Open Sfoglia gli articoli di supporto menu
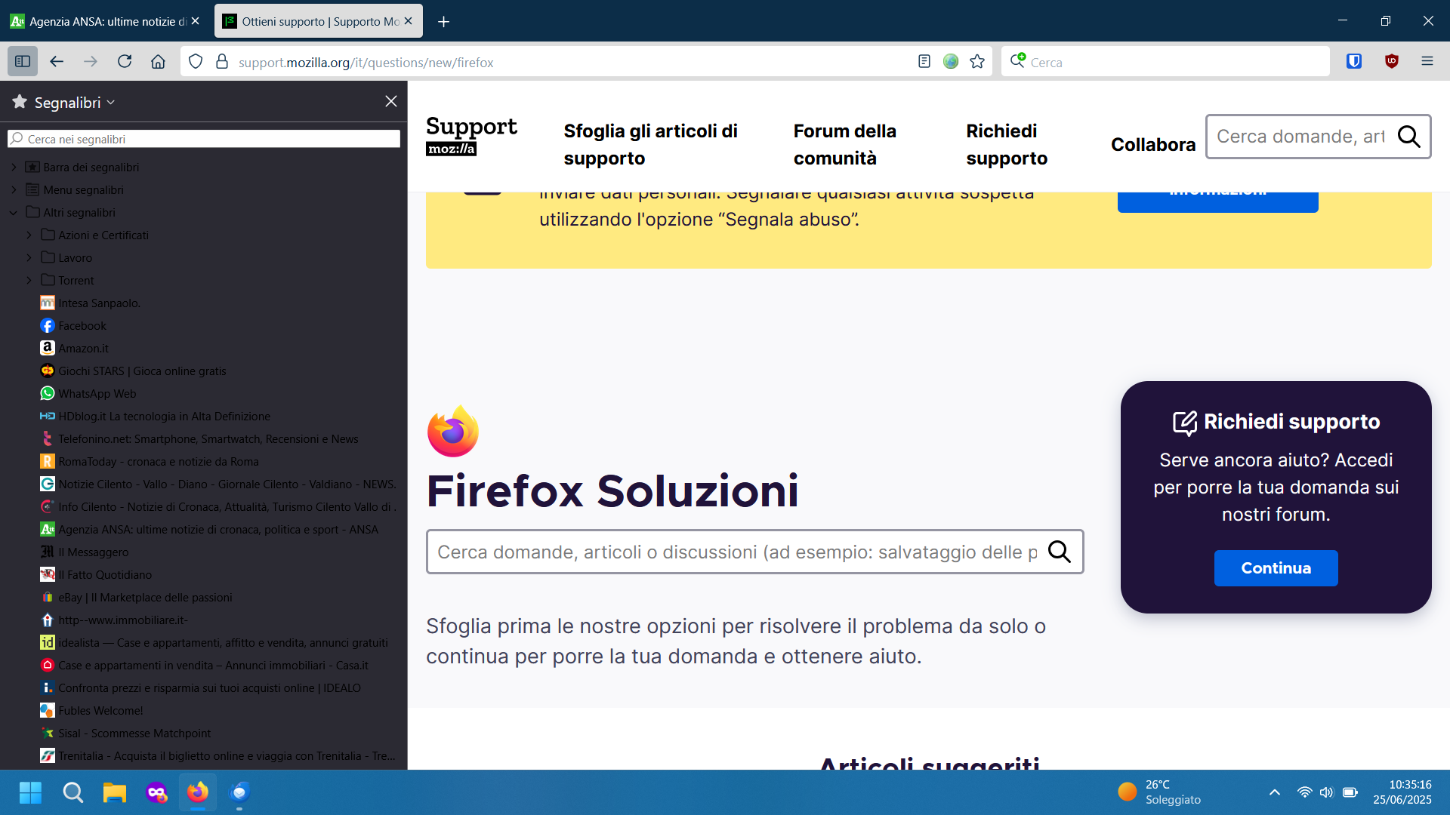This screenshot has width=1450, height=815. (650, 144)
